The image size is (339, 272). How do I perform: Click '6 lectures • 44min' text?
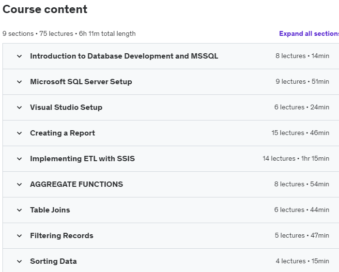302,210
